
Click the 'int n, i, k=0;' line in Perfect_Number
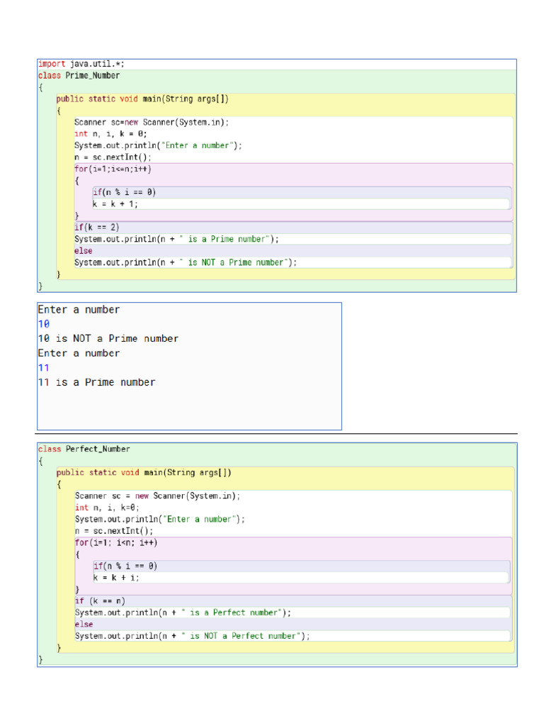(x=107, y=508)
